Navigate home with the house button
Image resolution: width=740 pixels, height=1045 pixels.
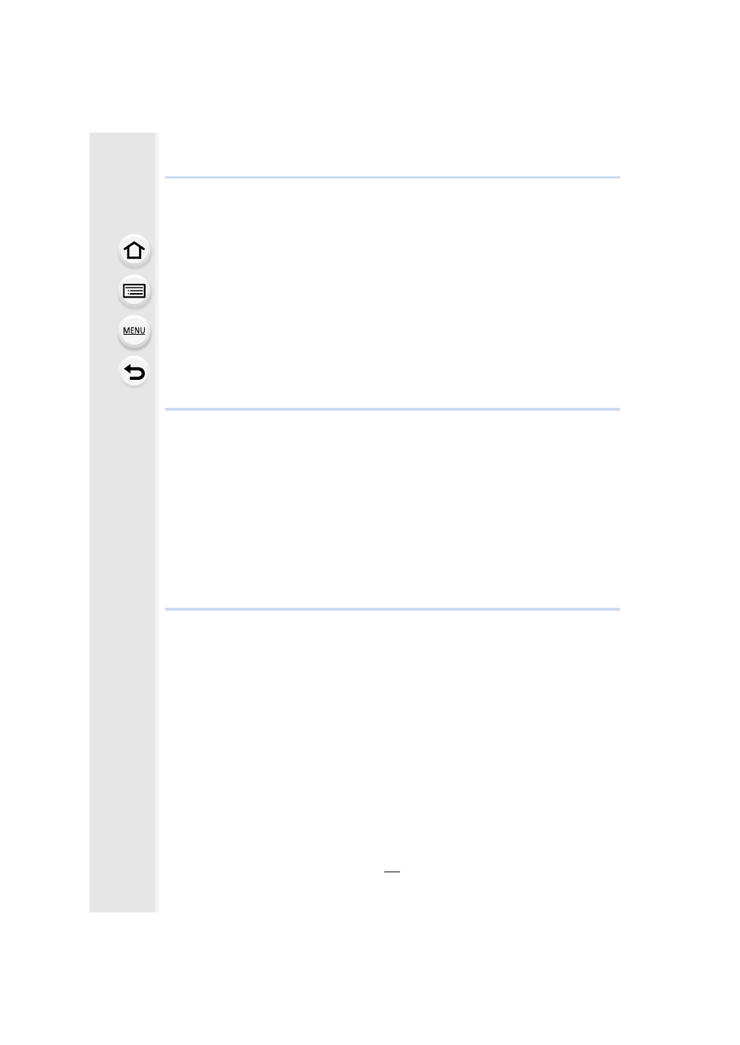coord(134,251)
